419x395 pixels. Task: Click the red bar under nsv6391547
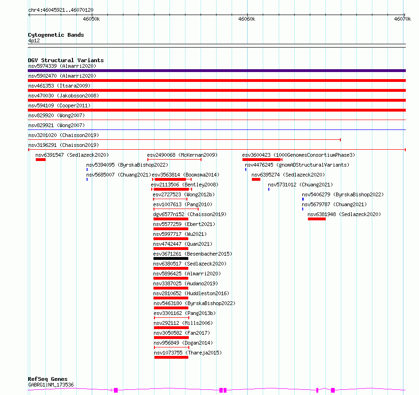tap(40, 160)
